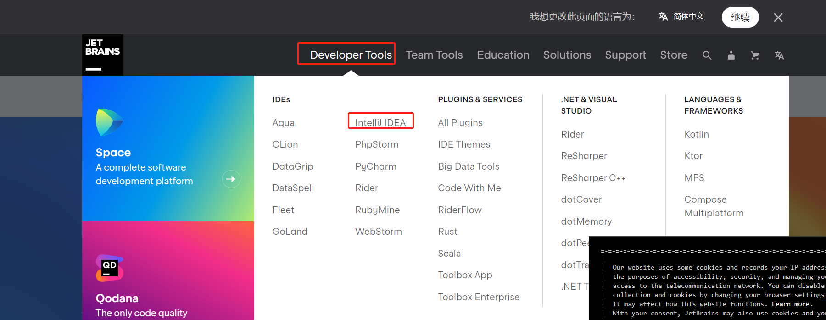Screen dimensions: 826x320
Task: Open Rust plugin link
Action: click(448, 232)
